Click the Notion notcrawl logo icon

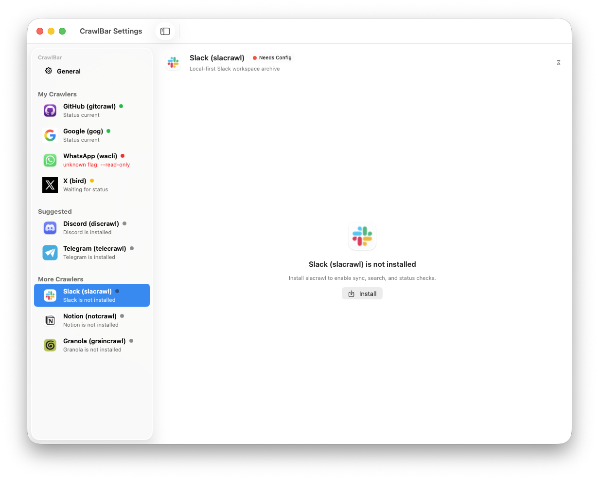click(50, 320)
